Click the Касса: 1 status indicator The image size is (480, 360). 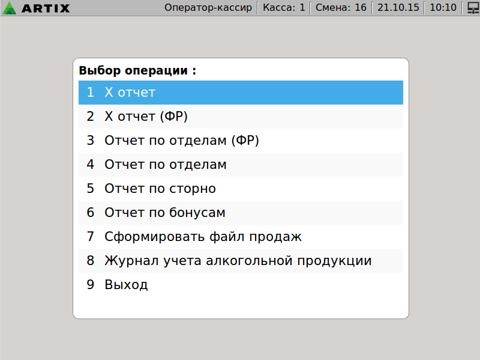pyautogui.click(x=284, y=8)
